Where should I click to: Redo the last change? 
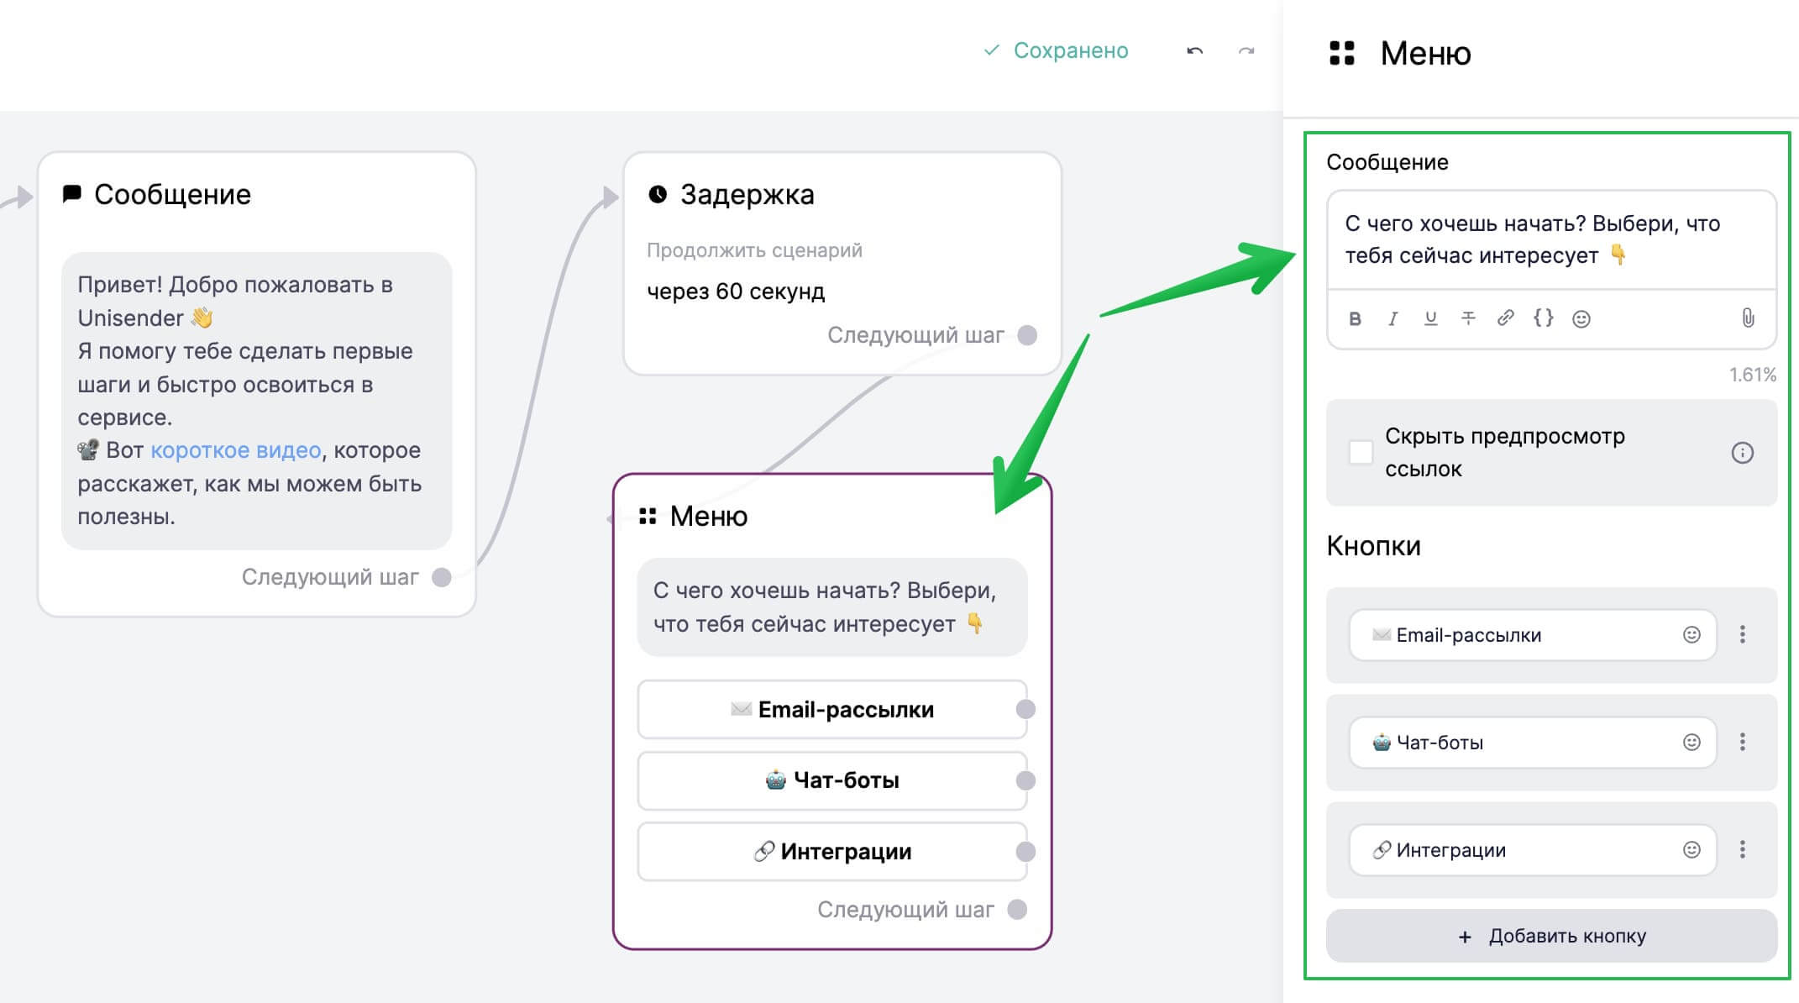point(1246,51)
